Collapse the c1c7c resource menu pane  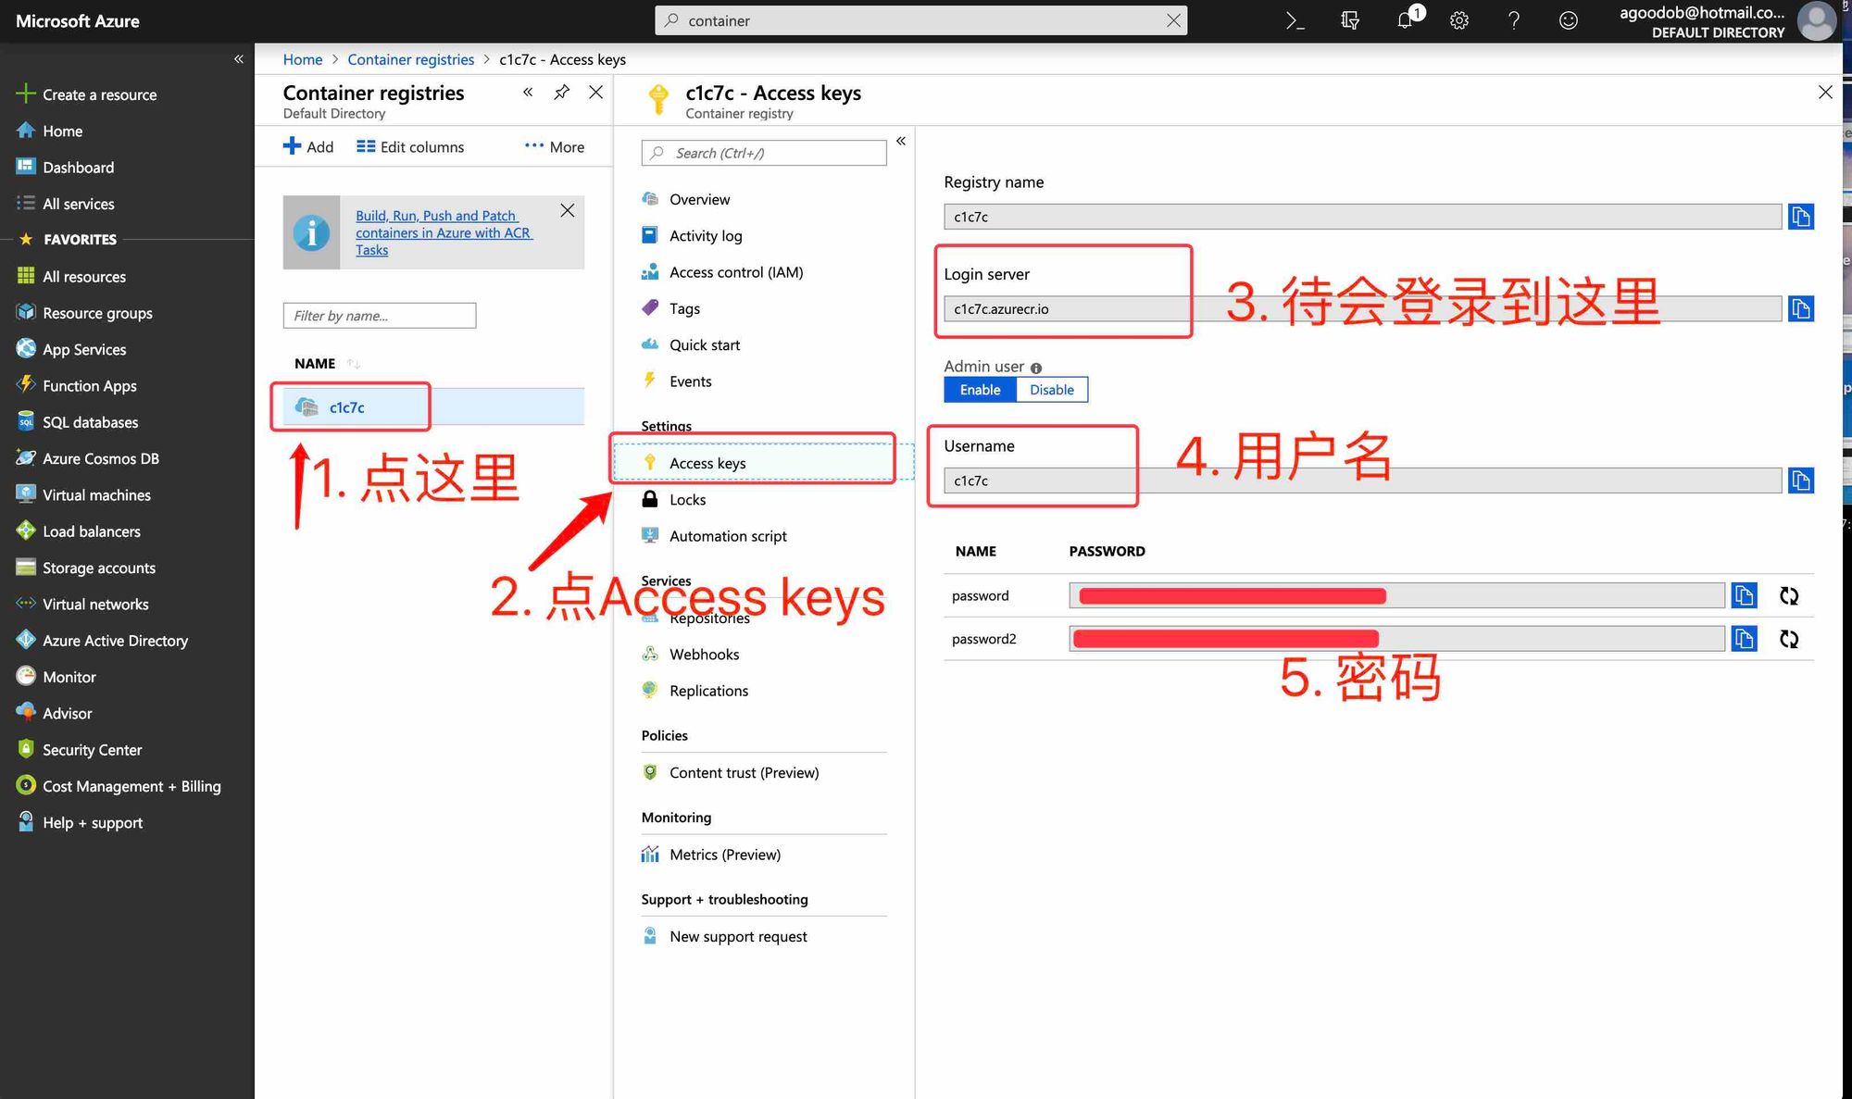[900, 141]
